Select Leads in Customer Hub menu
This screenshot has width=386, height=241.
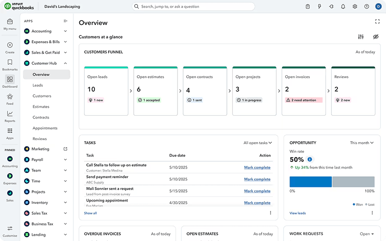(x=38, y=85)
